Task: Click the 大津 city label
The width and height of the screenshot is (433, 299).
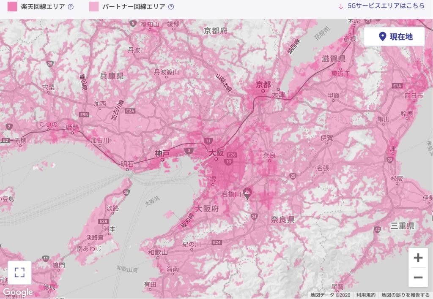Action: (278, 94)
